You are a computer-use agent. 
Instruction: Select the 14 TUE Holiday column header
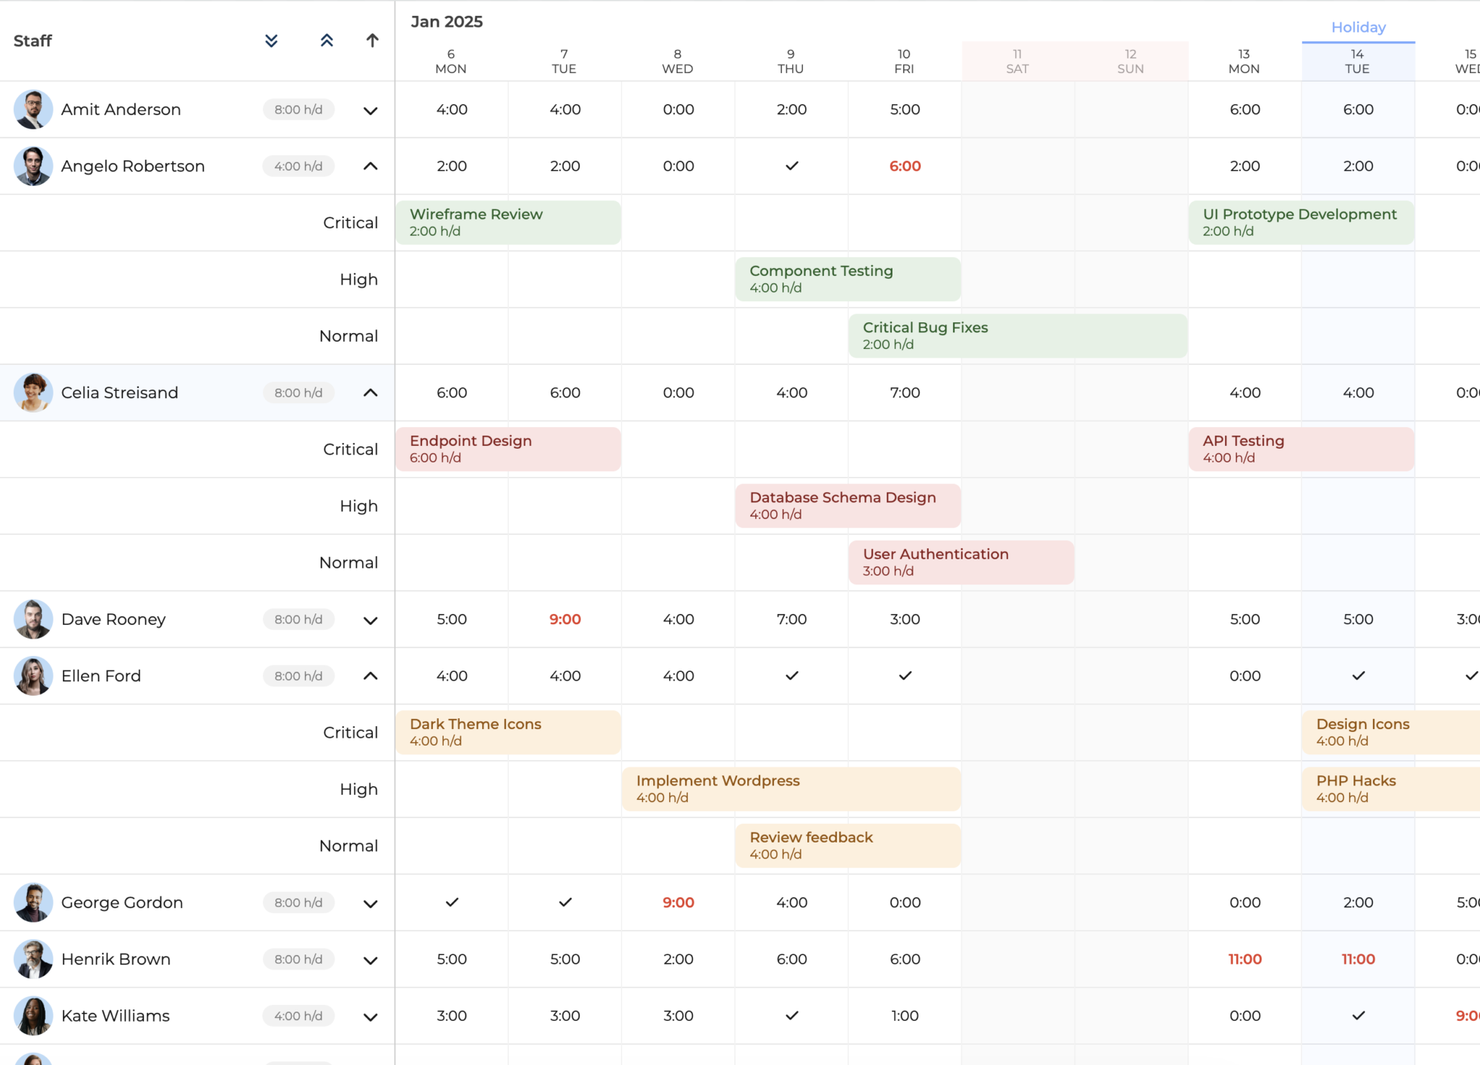point(1358,61)
